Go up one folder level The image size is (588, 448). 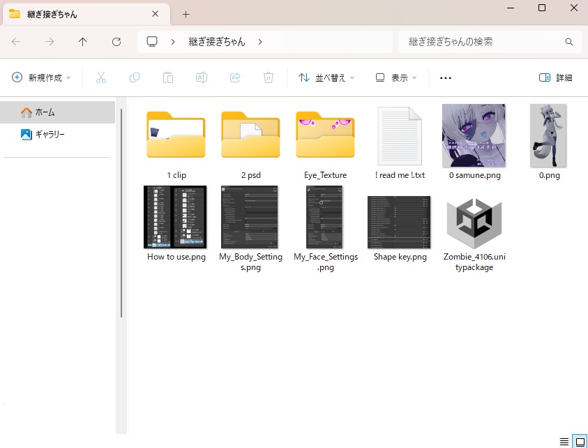pos(83,42)
